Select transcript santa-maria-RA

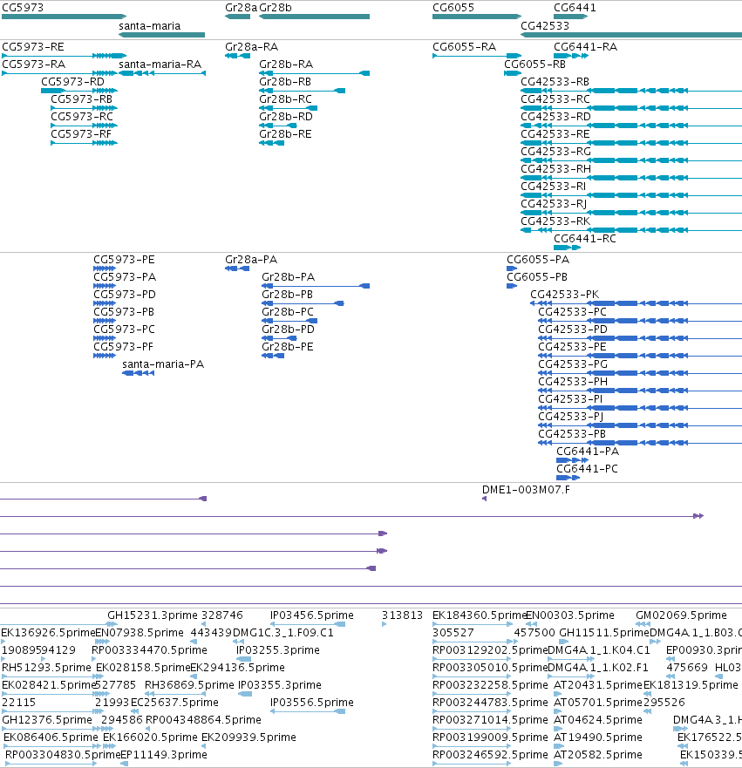[162, 73]
